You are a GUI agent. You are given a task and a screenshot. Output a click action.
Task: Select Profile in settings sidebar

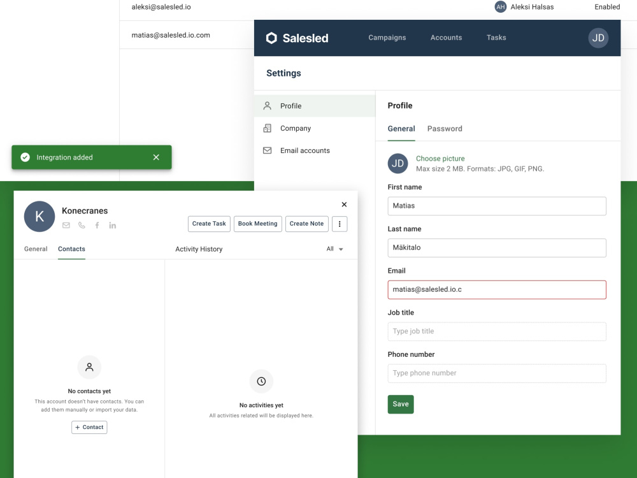click(x=315, y=106)
